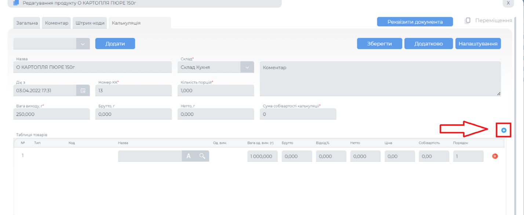The height and width of the screenshot is (215, 524).
Task: Close the dialog with the X button
Action: [x=508, y=3]
